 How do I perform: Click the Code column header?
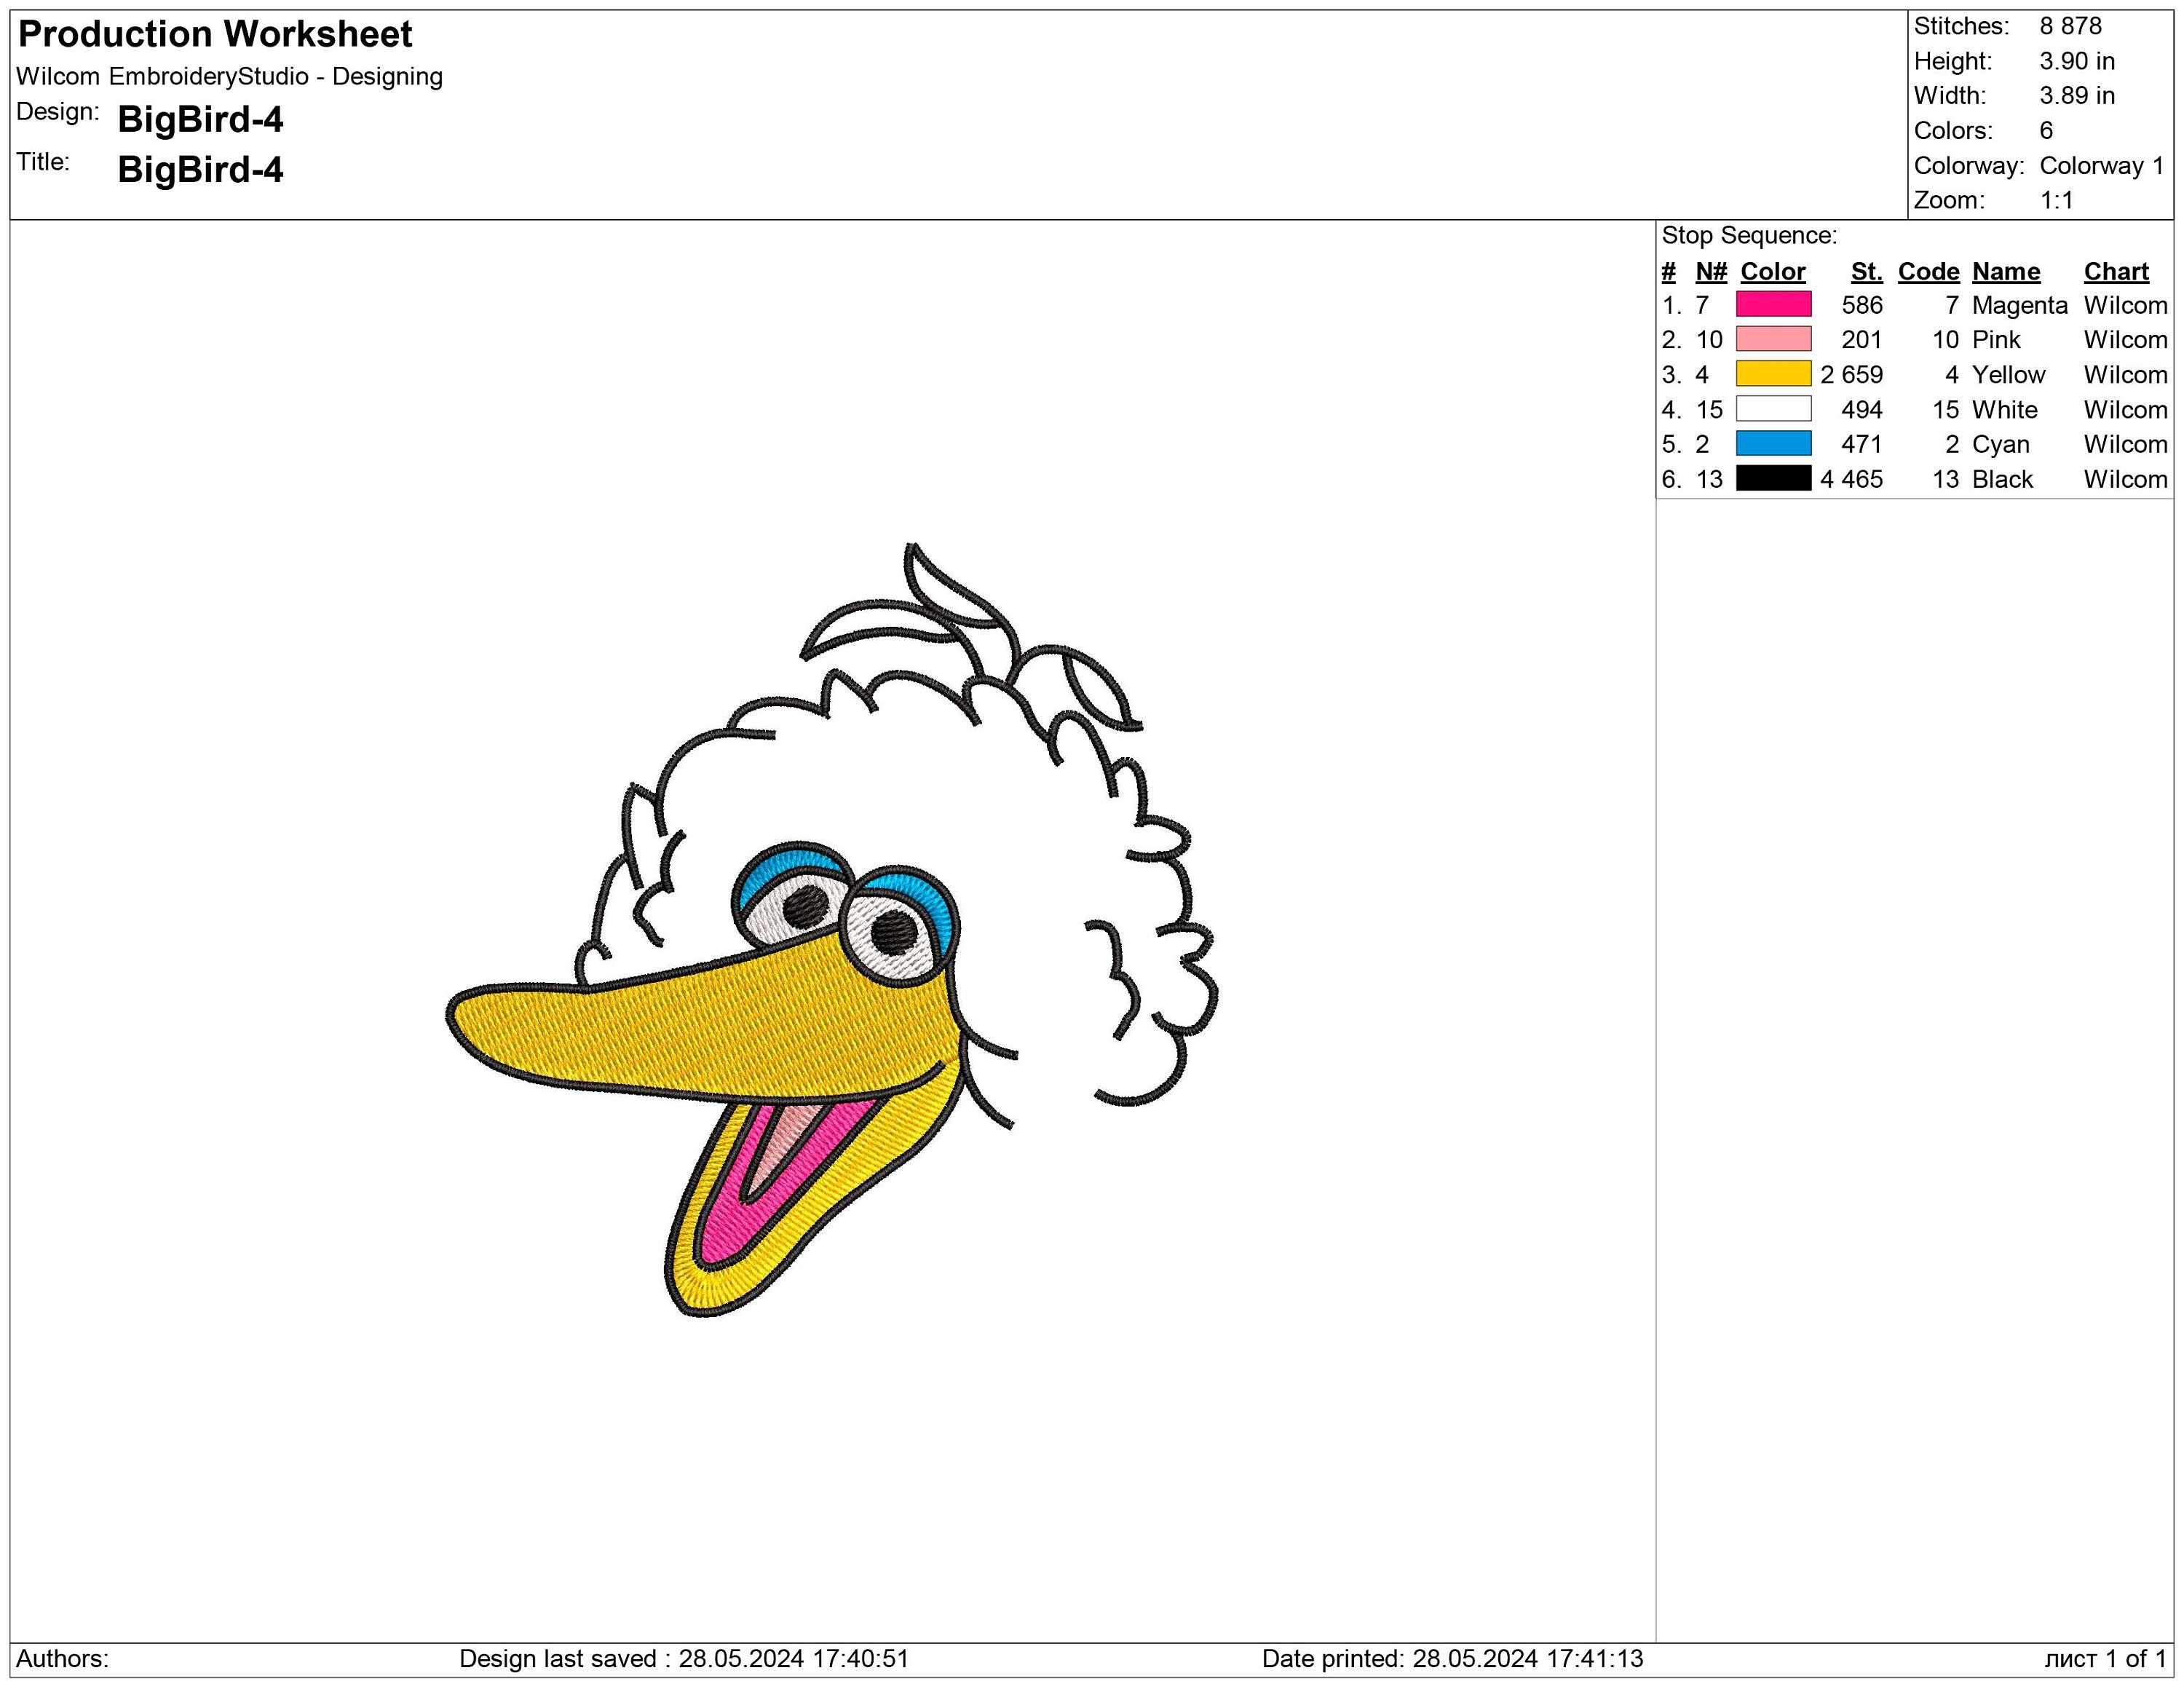tap(1929, 271)
